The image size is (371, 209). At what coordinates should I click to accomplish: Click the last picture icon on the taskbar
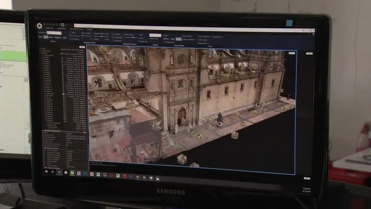(157, 178)
